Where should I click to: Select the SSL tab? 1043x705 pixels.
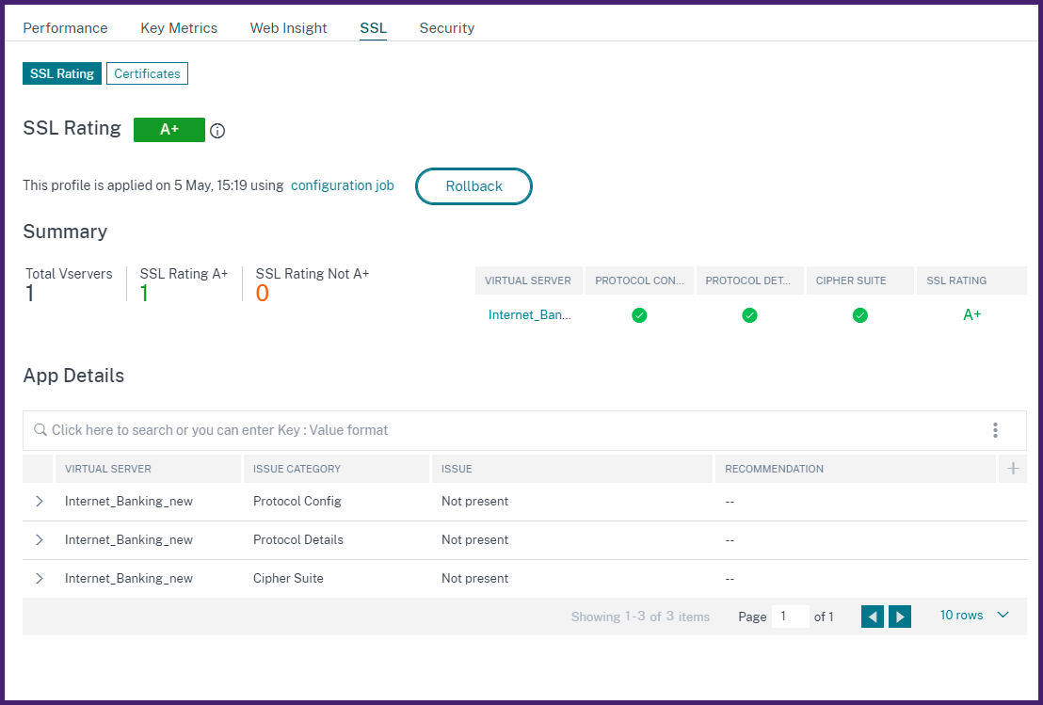(x=373, y=28)
